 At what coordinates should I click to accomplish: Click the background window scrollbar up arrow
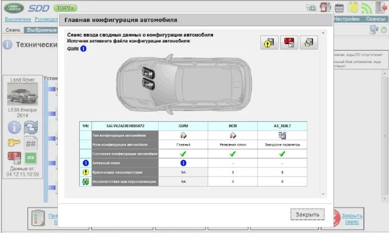coord(385,74)
